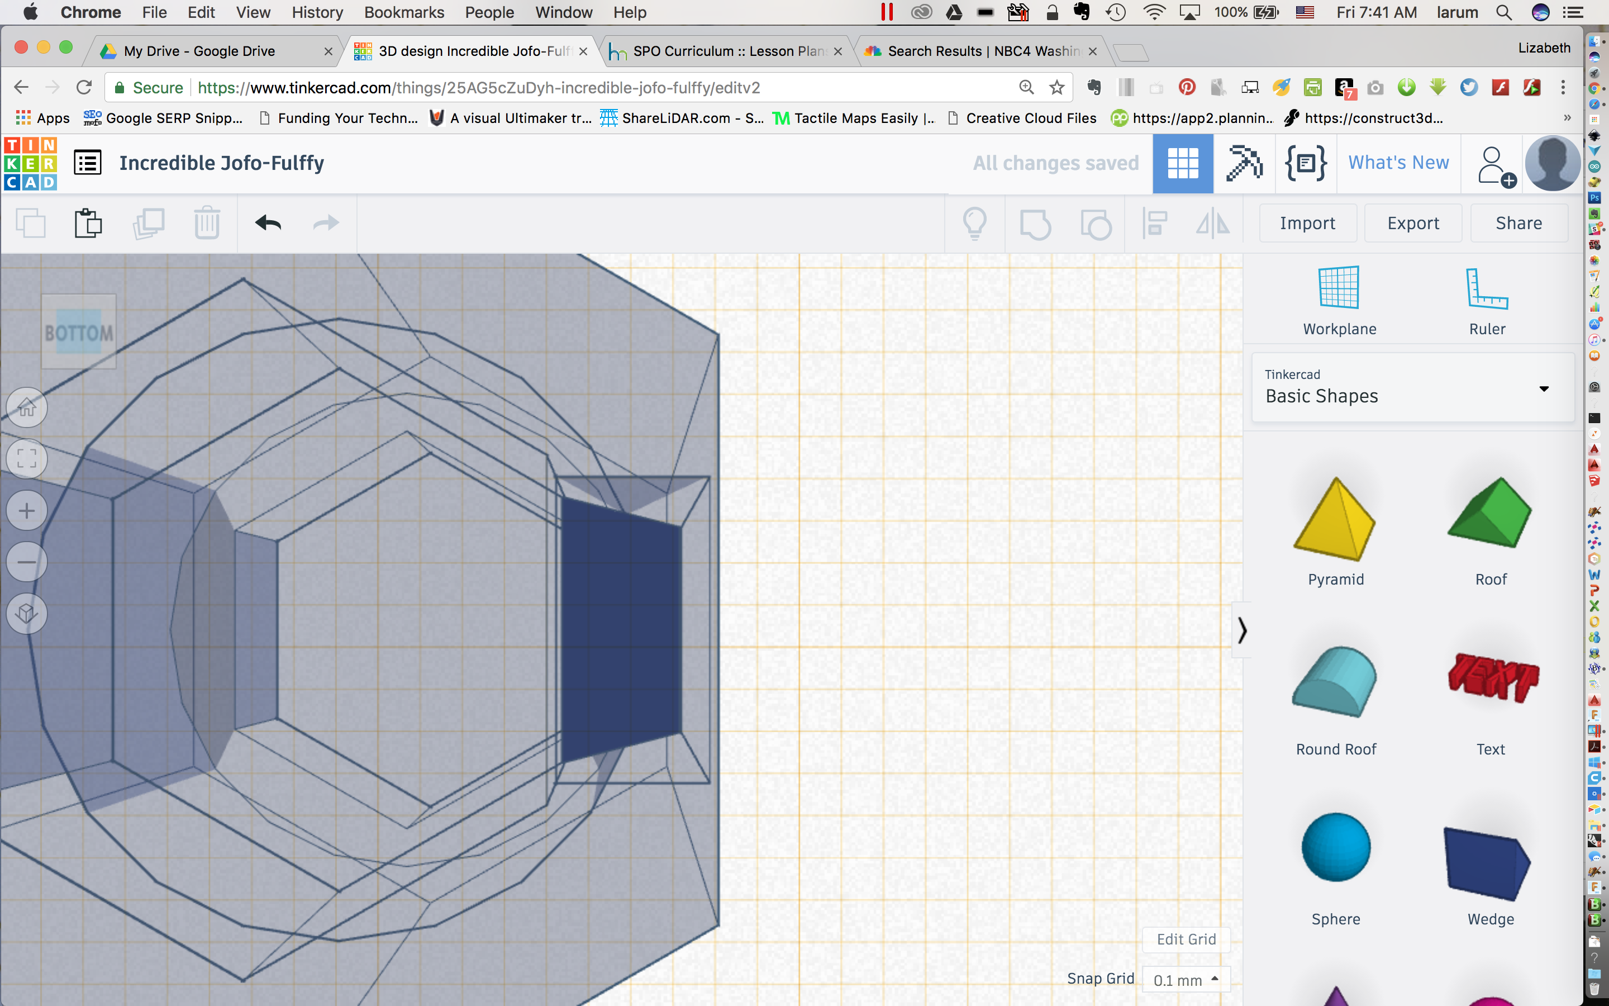The height and width of the screenshot is (1006, 1609).
Task: Zoom out with the minus button
Action: click(27, 562)
